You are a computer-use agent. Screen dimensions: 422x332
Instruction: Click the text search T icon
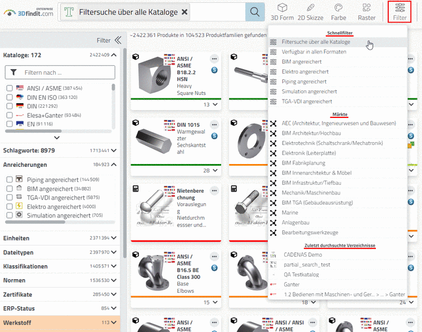(x=69, y=12)
